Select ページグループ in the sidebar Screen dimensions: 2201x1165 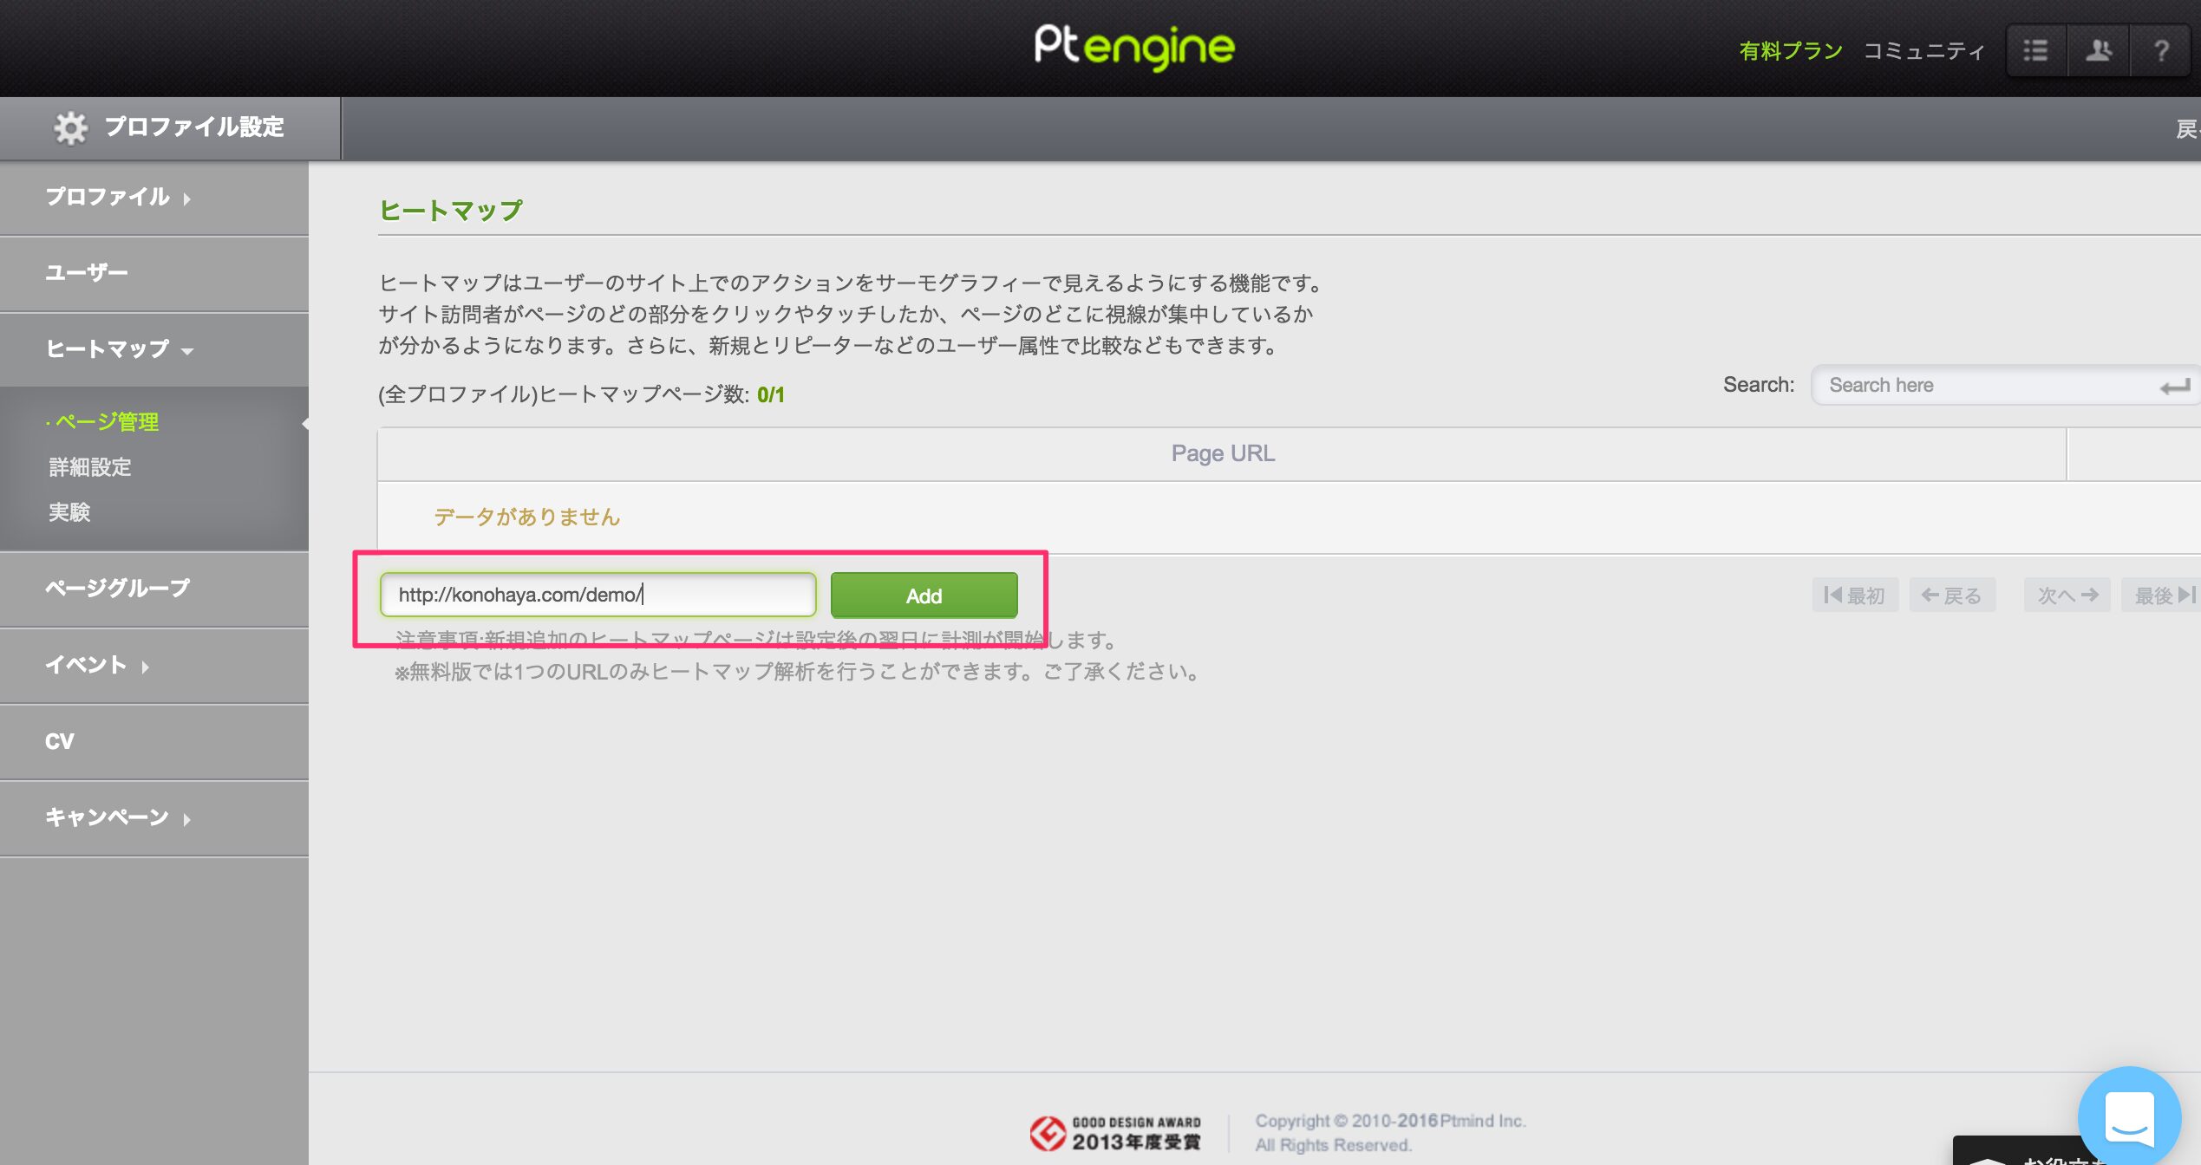[116, 589]
